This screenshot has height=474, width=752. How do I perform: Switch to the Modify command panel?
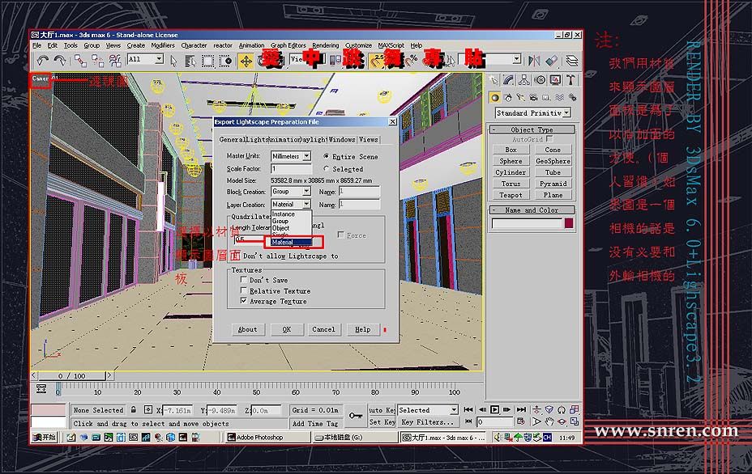coord(509,80)
